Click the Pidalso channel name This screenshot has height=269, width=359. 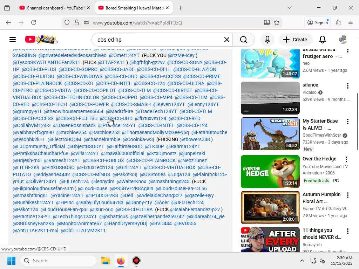pos(310,92)
